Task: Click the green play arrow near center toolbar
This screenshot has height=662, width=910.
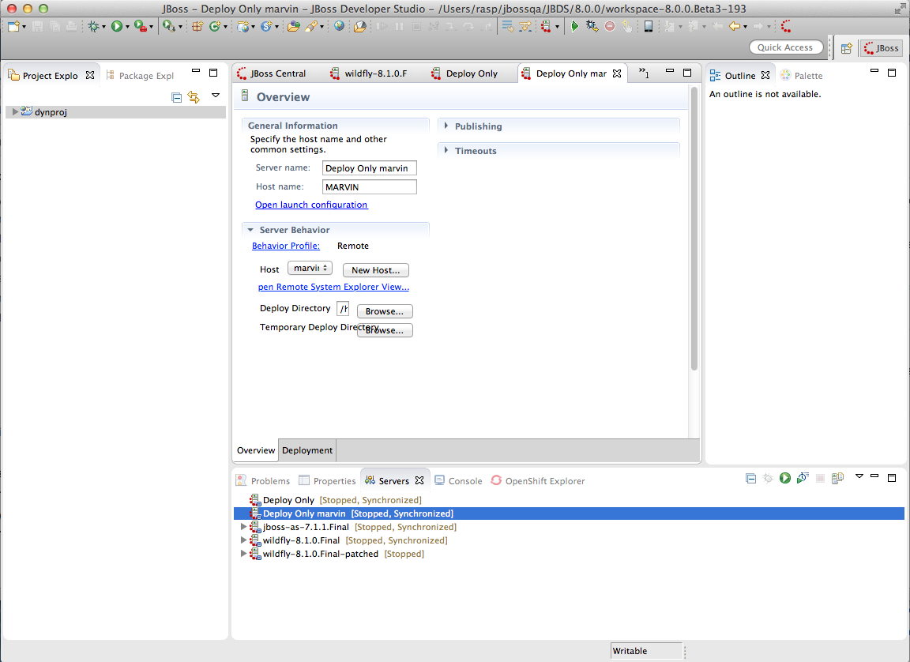Action: click(x=574, y=26)
